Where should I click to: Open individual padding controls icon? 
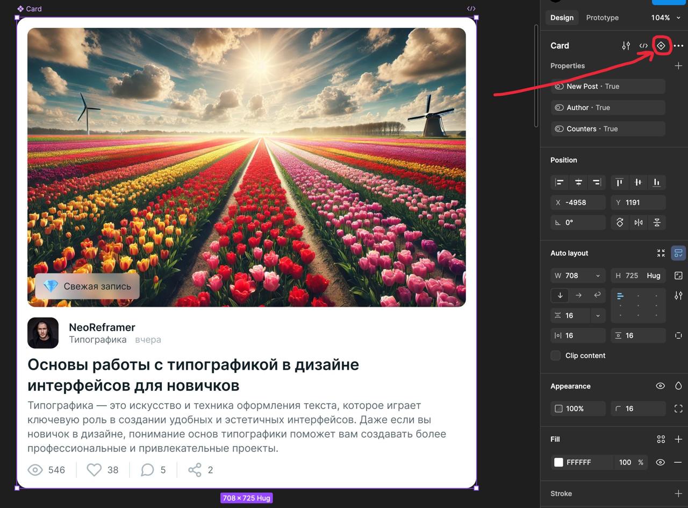point(678,335)
